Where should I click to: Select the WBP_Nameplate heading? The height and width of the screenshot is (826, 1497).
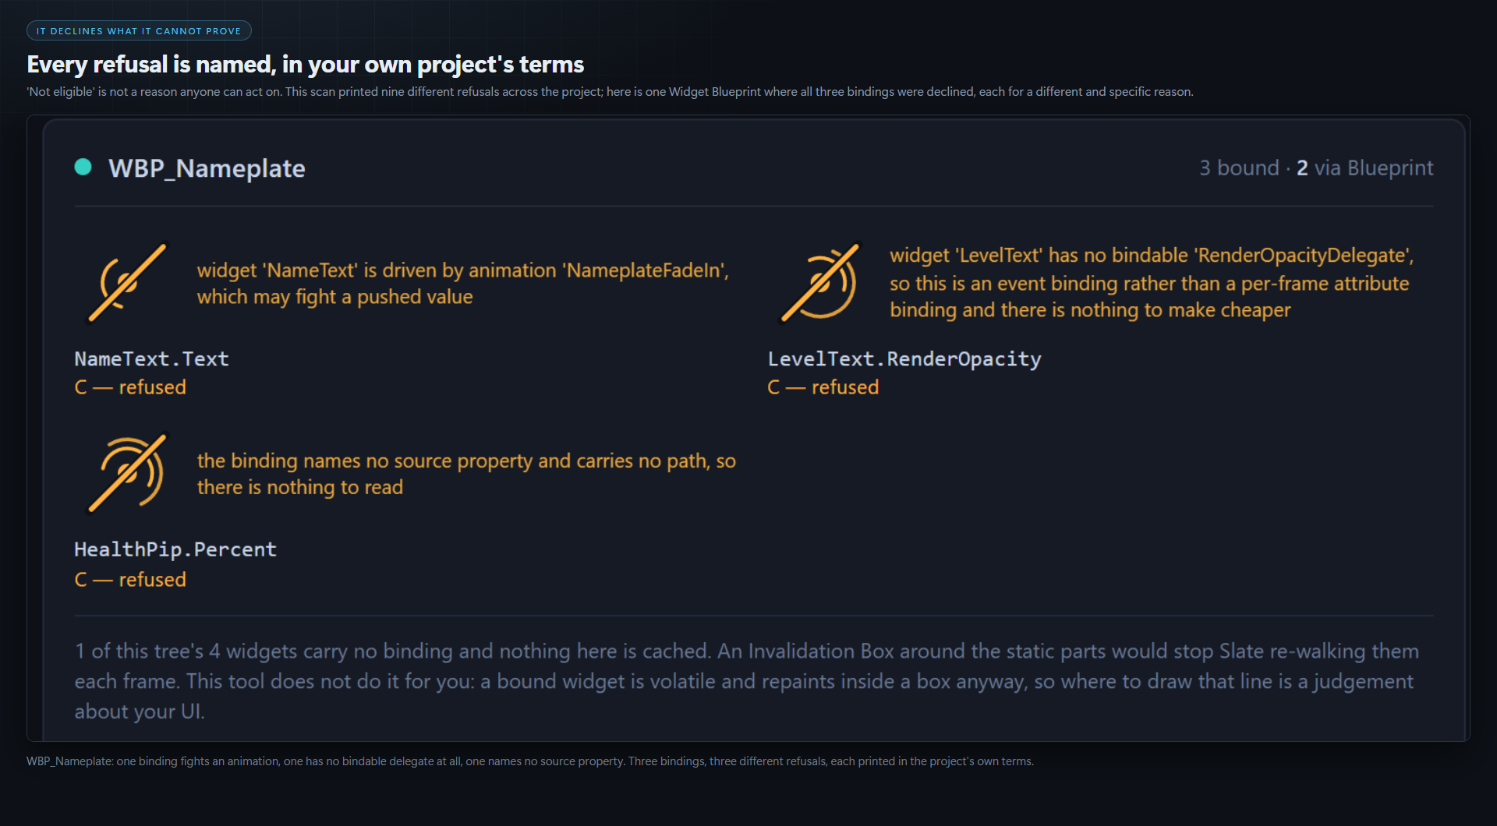pos(207,168)
